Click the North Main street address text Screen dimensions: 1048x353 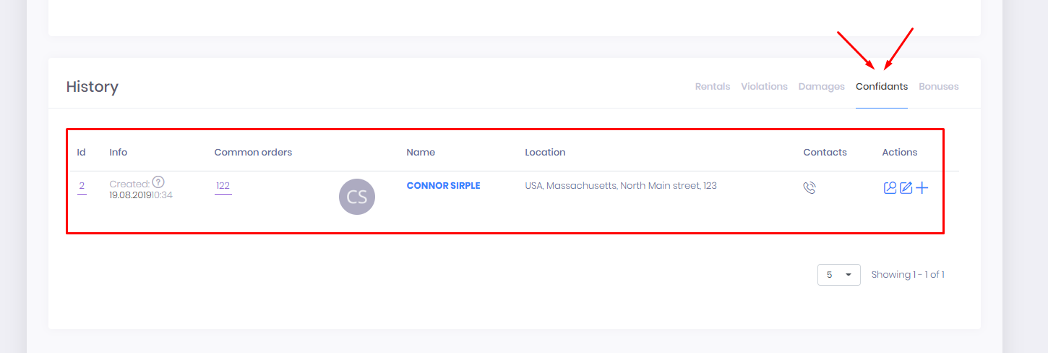[620, 186]
